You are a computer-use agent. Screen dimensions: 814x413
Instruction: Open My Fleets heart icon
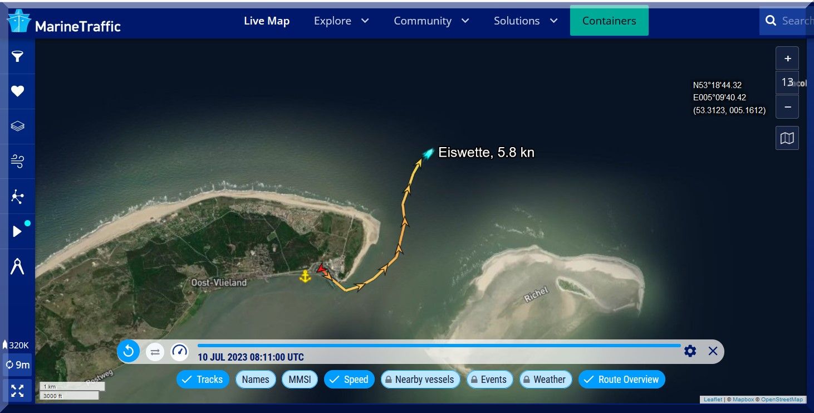coord(18,91)
